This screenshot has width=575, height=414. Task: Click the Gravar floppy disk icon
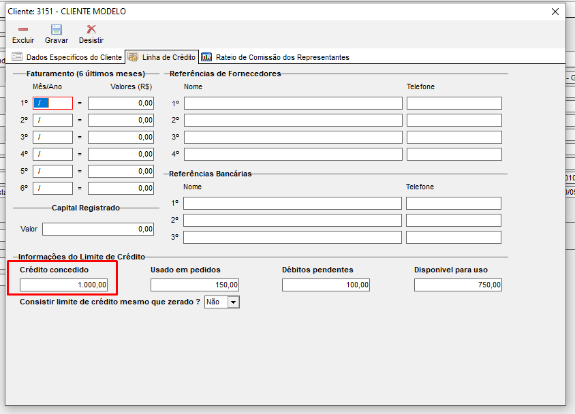pos(57,29)
